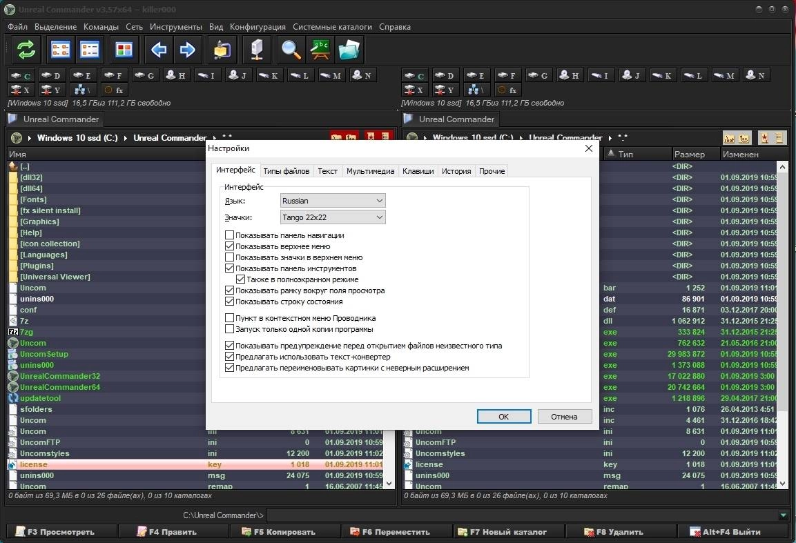Toggle 'Также в полноэкранном режиме' checkbox
This screenshot has height=543, width=796.
[x=241, y=279]
